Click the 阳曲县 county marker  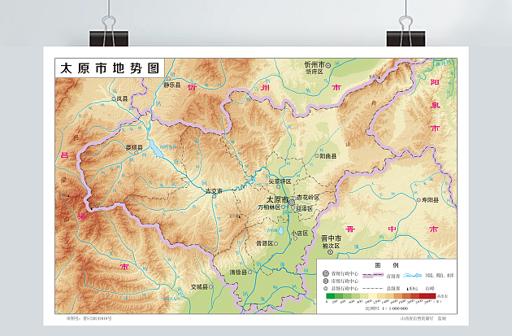[316, 155]
